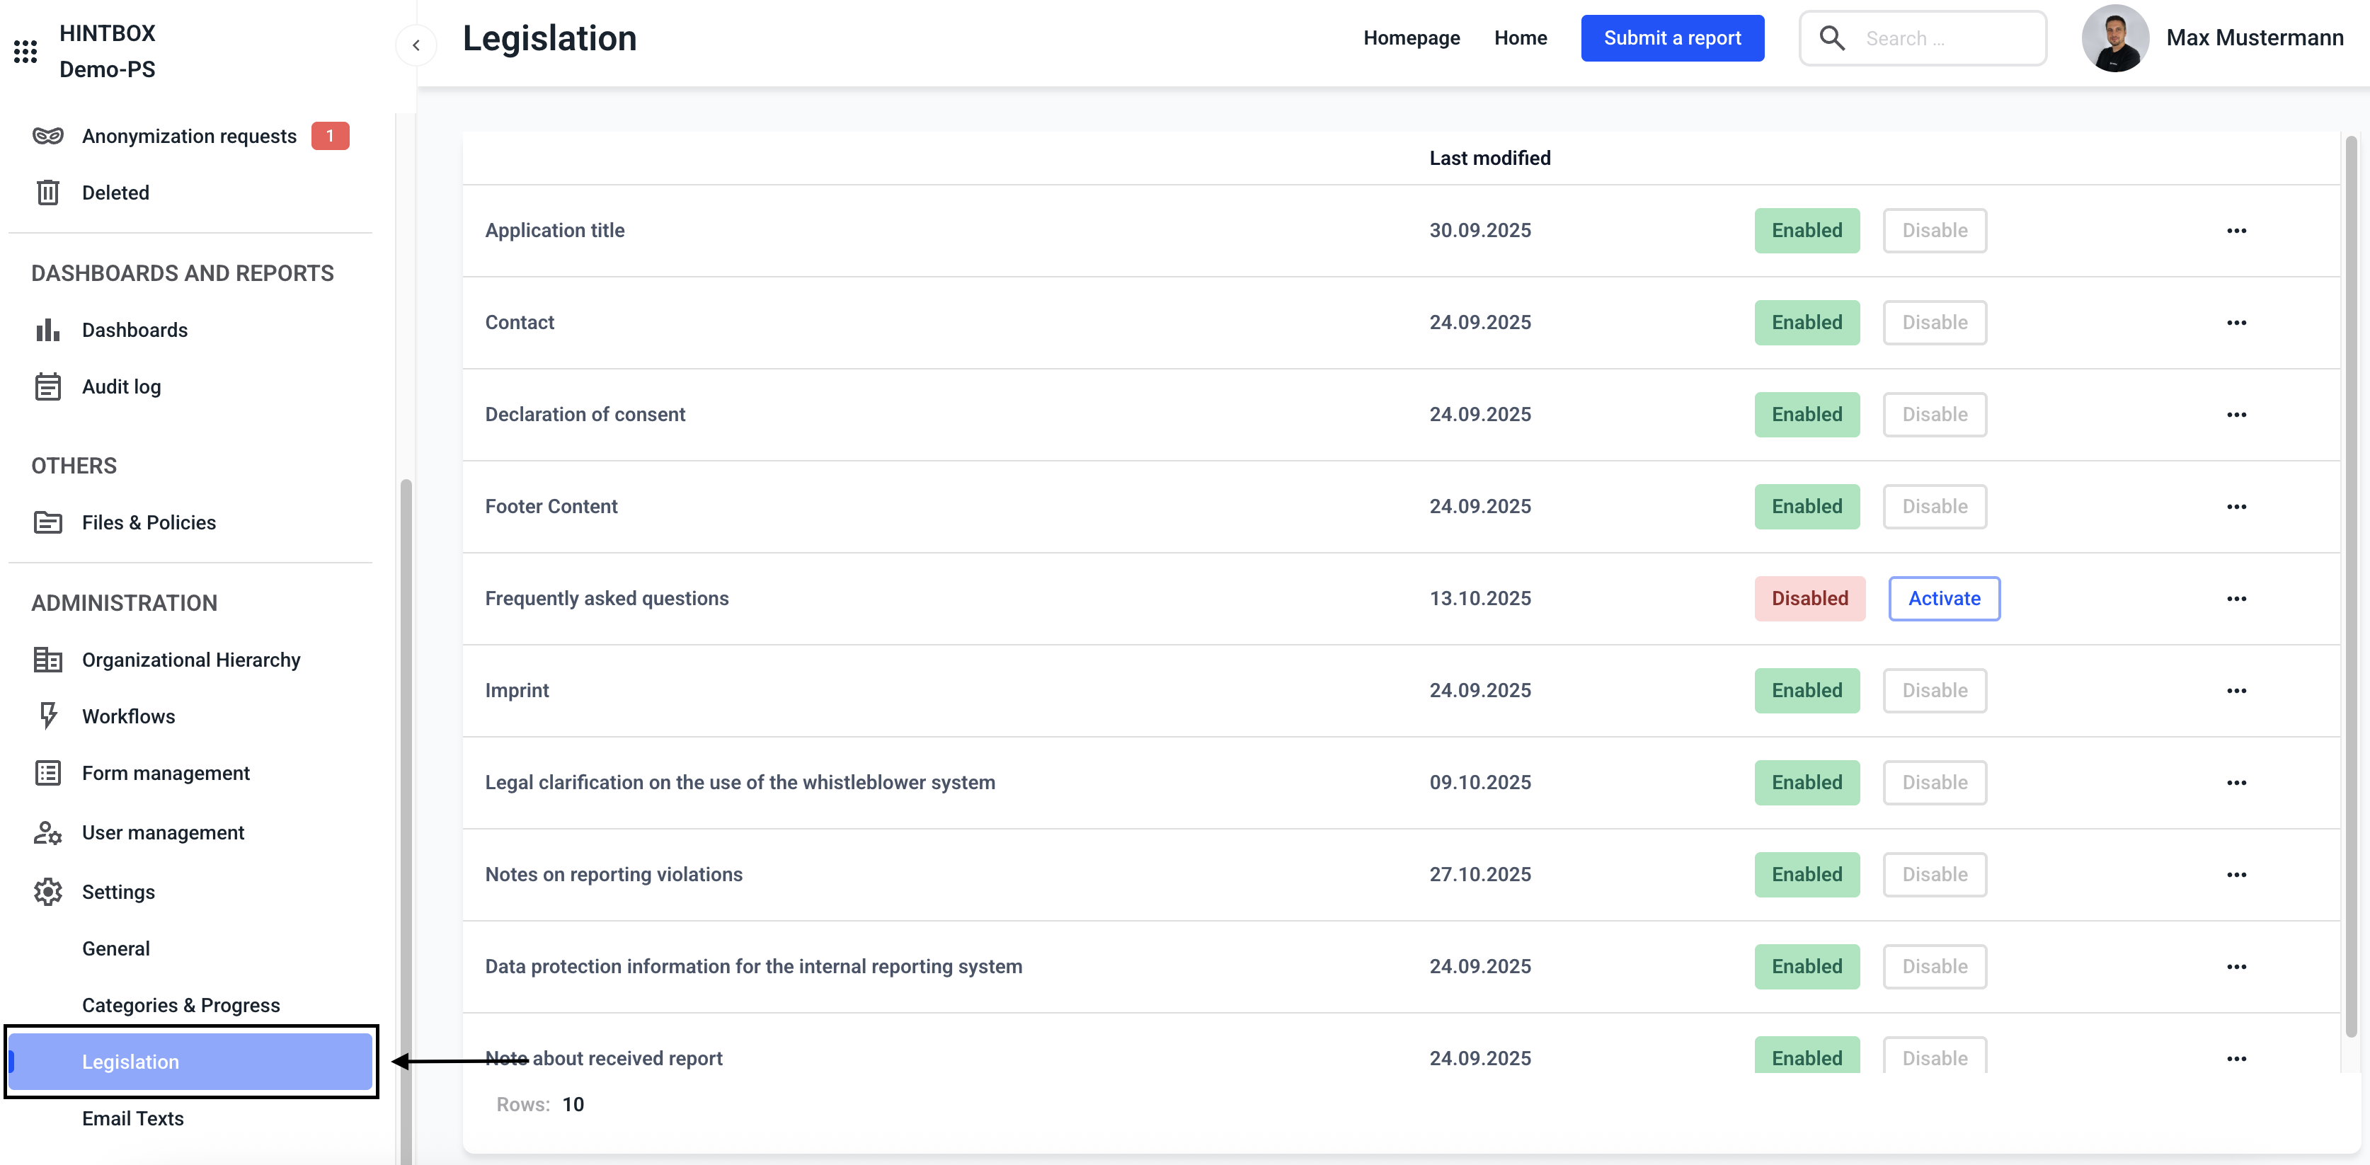Disable the Imprint entry

tap(1934, 690)
